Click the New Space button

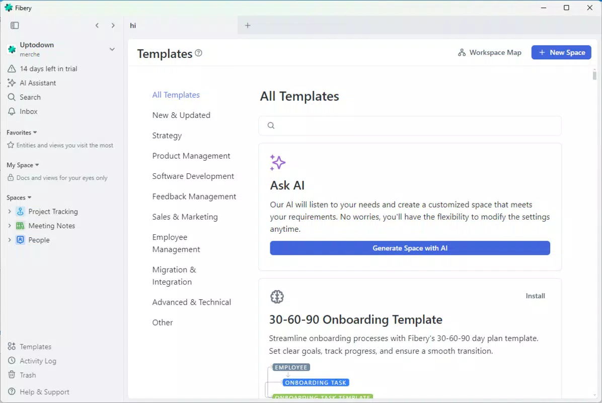coord(561,52)
